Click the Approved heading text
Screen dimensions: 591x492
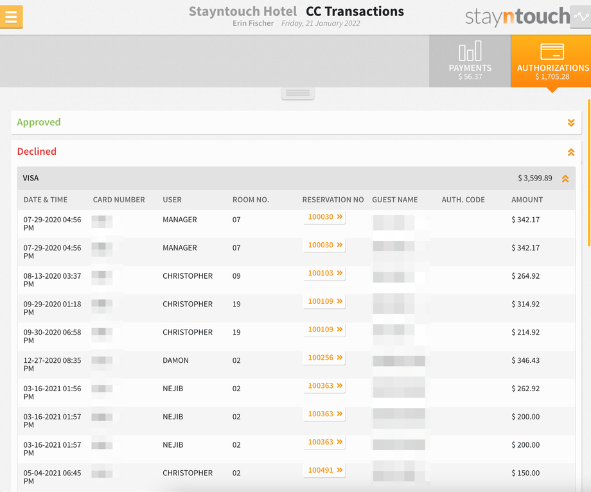[39, 123]
